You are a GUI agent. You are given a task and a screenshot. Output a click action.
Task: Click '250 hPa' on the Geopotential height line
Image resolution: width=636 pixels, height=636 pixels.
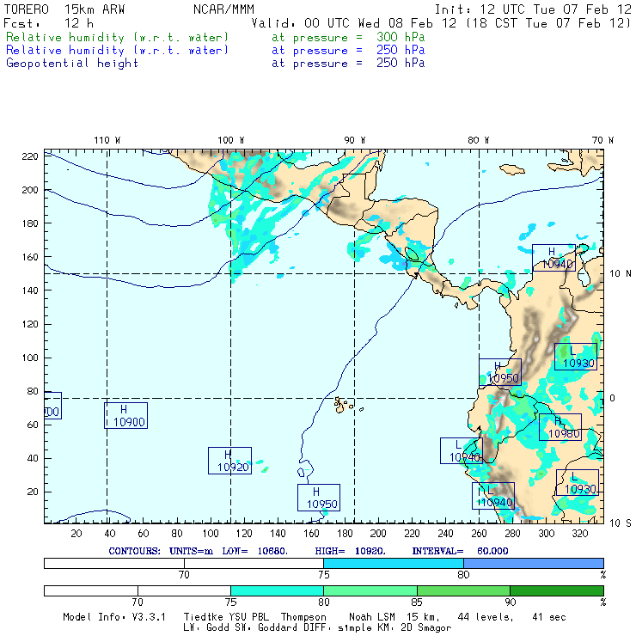[x=401, y=63]
